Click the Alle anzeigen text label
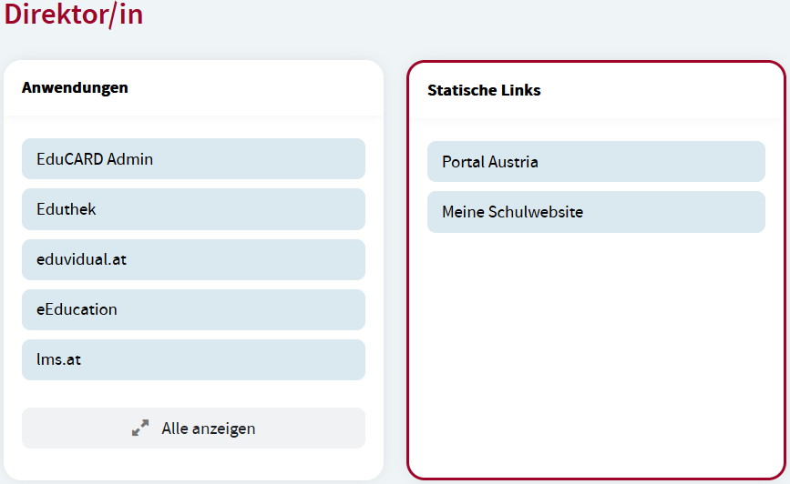This screenshot has height=484, width=790. (x=209, y=428)
